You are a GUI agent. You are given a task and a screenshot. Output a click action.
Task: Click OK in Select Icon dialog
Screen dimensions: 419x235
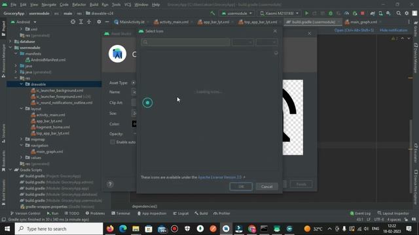click(x=241, y=187)
